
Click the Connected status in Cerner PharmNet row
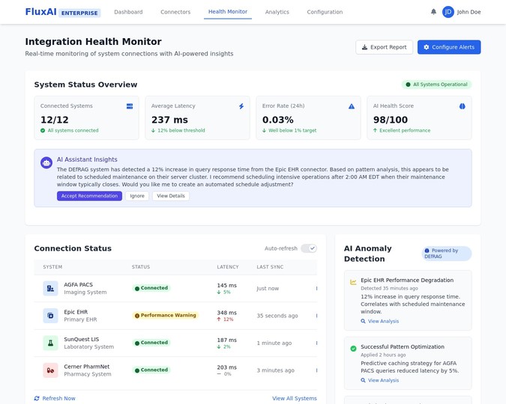click(151, 370)
